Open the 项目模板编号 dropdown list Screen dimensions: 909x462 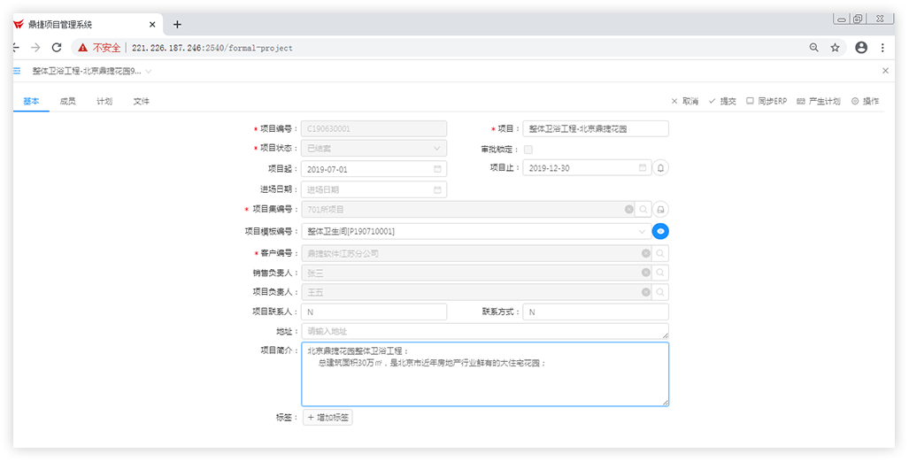tap(642, 231)
